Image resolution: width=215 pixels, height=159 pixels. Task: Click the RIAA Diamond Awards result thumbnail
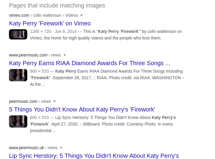pos(18,75)
